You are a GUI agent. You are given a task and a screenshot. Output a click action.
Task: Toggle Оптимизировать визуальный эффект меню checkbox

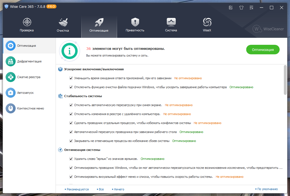tap(71, 177)
